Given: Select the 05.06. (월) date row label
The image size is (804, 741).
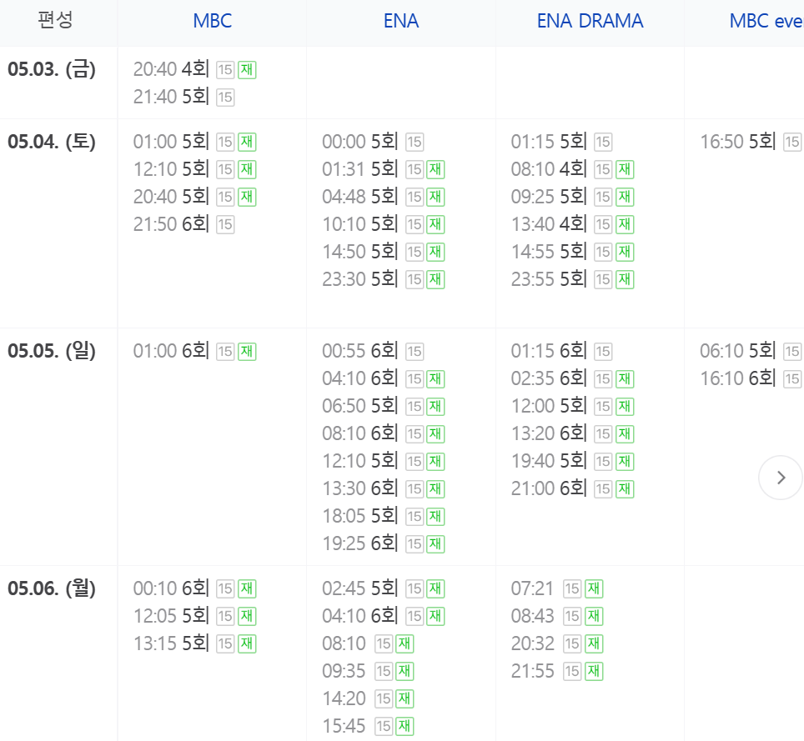Looking at the screenshot, I should pyautogui.click(x=52, y=588).
